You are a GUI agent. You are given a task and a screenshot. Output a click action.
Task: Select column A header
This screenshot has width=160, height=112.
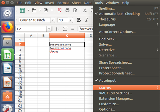point(31,36)
